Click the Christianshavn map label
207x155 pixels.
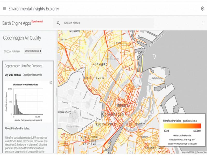(135, 124)
